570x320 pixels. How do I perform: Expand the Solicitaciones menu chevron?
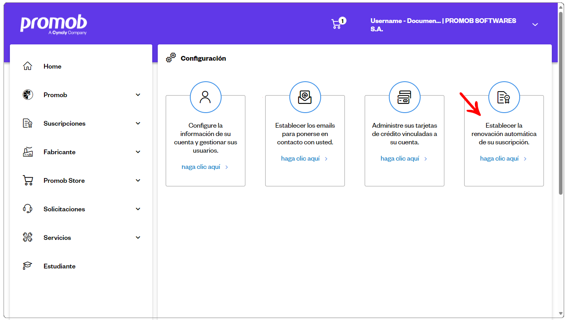point(138,209)
